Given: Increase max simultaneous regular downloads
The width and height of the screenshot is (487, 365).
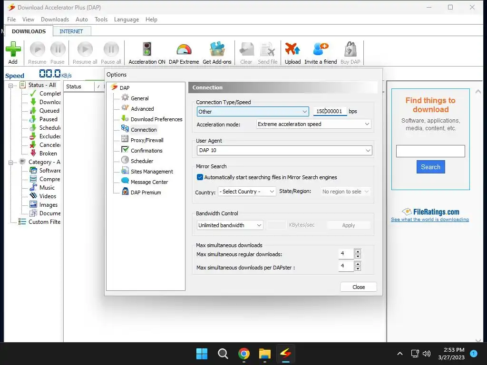Looking at the screenshot, I should (358, 252).
